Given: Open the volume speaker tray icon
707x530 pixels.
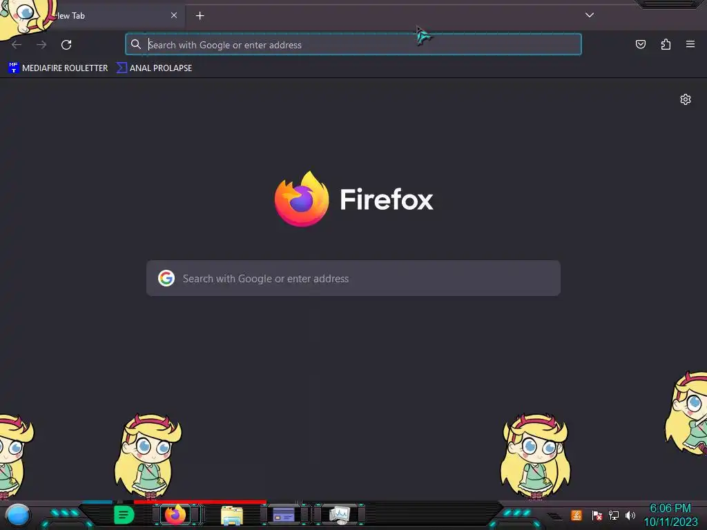Looking at the screenshot, I should point(630,515).
